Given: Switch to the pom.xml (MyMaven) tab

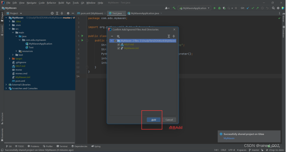Looking at the screenshot, I should (x=90, y=13).
